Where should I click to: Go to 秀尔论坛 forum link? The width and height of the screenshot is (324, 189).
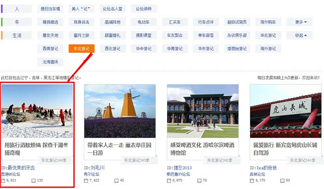click(x=92, y=174)
